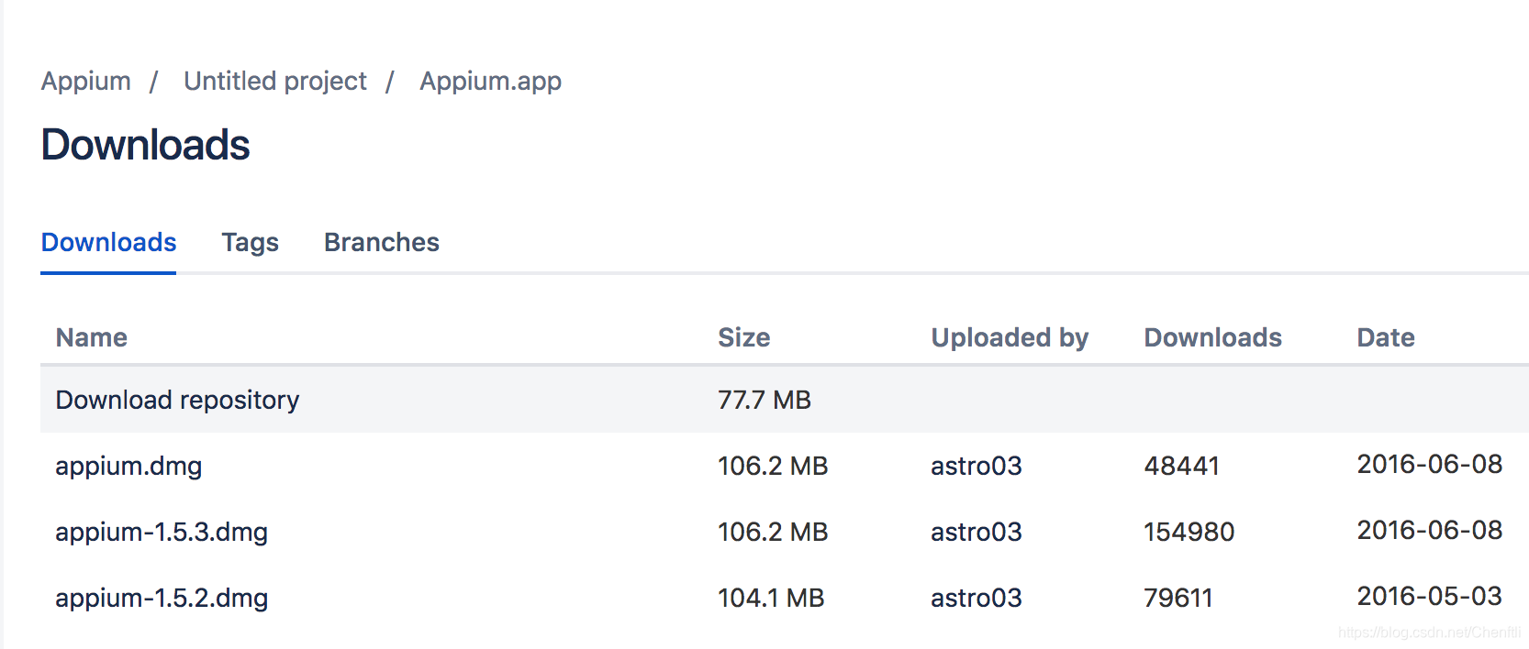Open uploader astro03 on appium-1.5.3.dmg row
The image size is (1529, 649).
[976, 533]
